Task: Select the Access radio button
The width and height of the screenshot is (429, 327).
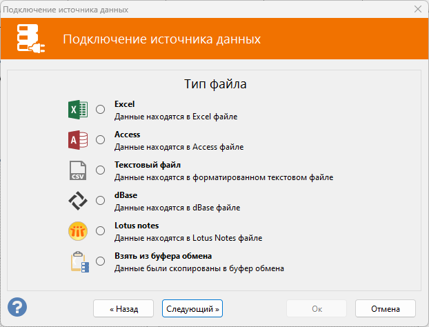Action: [101, 140]
